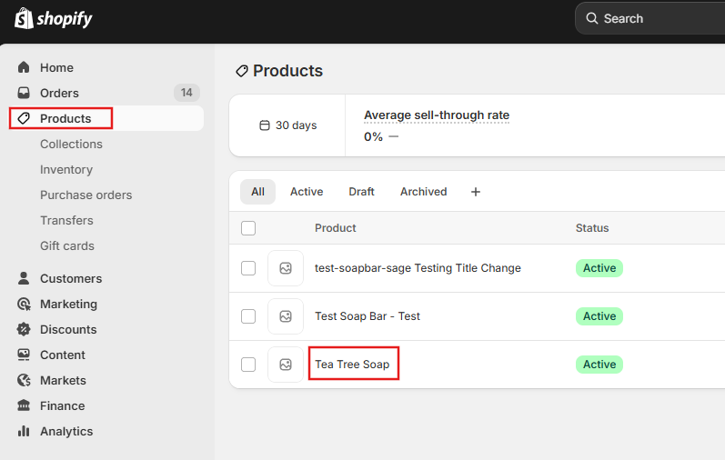Switch to the Archived tab
The image size is (725, 460).
click(423, 192)
